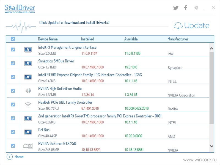
Task: Click the Synaptics manufacturer cell
Action: [x=175, y=68]
